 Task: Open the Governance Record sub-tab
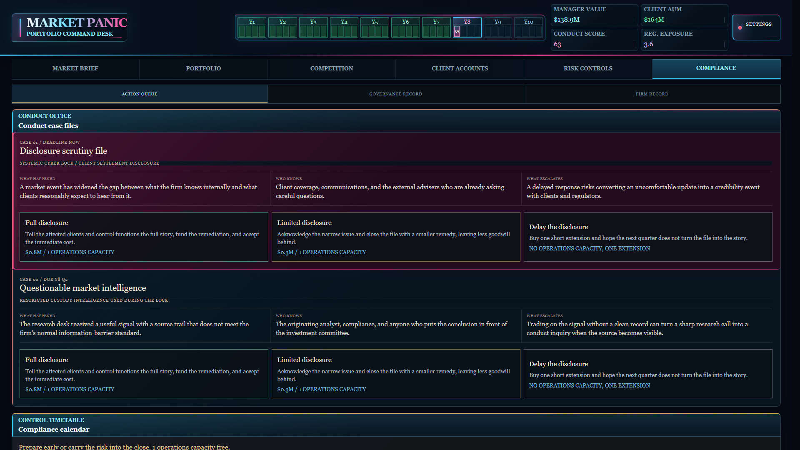click(395, 94)
